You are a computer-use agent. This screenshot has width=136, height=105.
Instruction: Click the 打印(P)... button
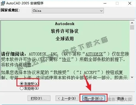[39, 98]
